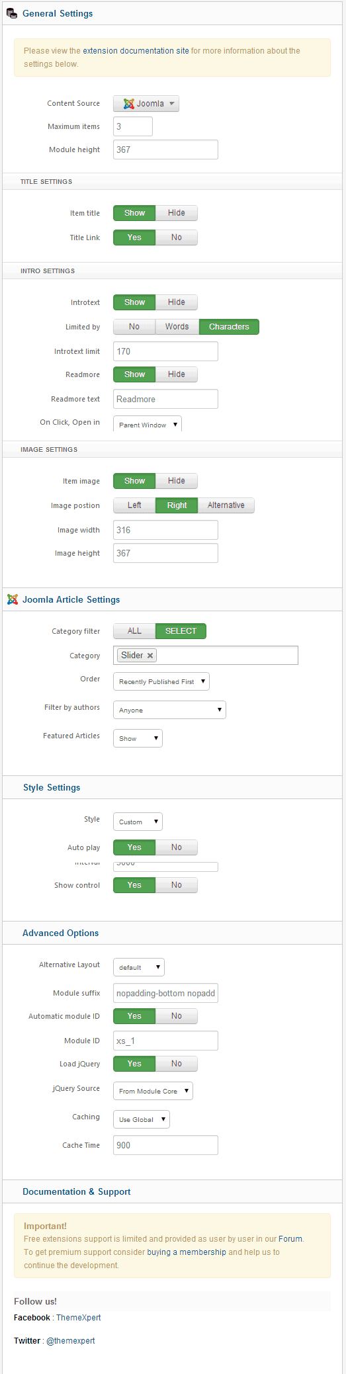Set Load jQuery to Yes

[134, 1064]
